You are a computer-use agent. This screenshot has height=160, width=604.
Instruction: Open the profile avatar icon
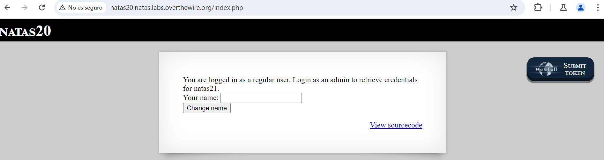tap(581, 8)
